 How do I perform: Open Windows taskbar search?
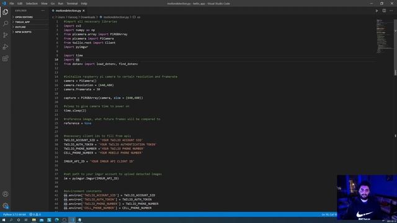pyautogui.click(x=11, y=220)
